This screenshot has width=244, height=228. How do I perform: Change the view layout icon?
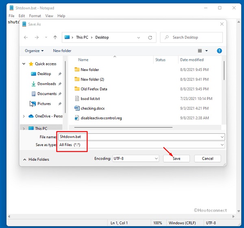(200, 51)
